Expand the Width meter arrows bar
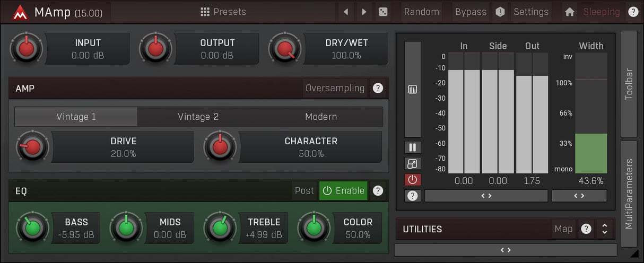 579,196
